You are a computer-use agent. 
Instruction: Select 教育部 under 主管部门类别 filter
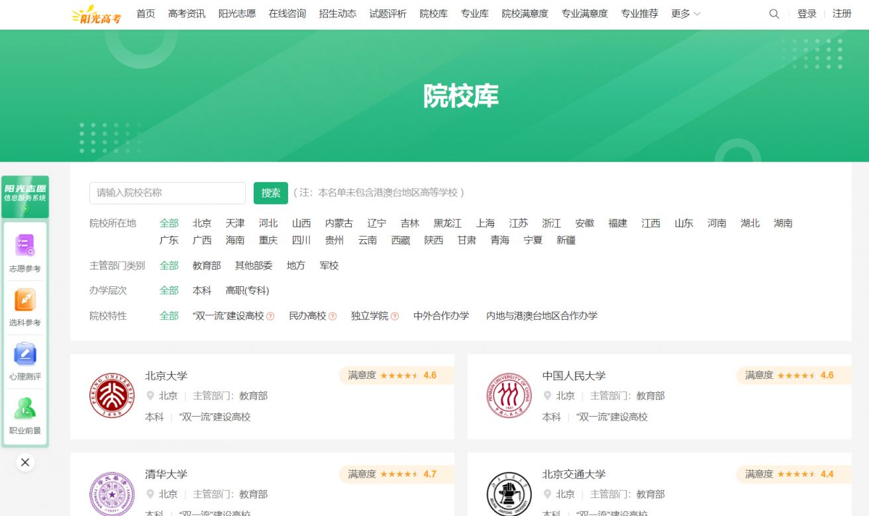coord(207,266)
